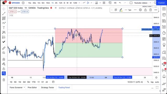Change the drawing line color

click(x=121, y=10)
